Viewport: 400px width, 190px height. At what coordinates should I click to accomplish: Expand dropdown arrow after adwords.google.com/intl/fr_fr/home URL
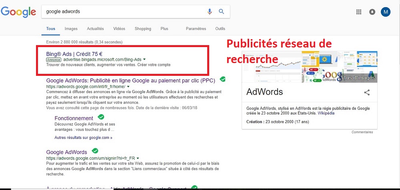point(129,86)
